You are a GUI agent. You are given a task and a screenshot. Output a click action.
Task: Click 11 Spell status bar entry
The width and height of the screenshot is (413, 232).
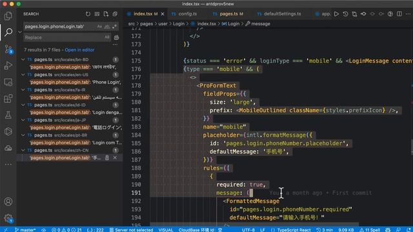click(x=370, y=229)
